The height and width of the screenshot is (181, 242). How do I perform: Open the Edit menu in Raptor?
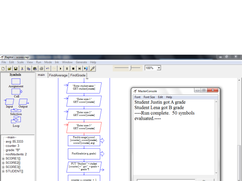[x=11, y=62]
